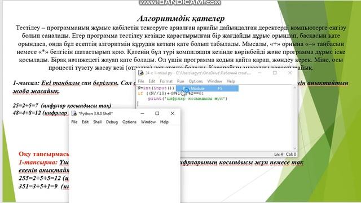Click the '351=3+5+1=9' example line
The image size is (361, 203).
pyautogui.click(x=44, y=186)
